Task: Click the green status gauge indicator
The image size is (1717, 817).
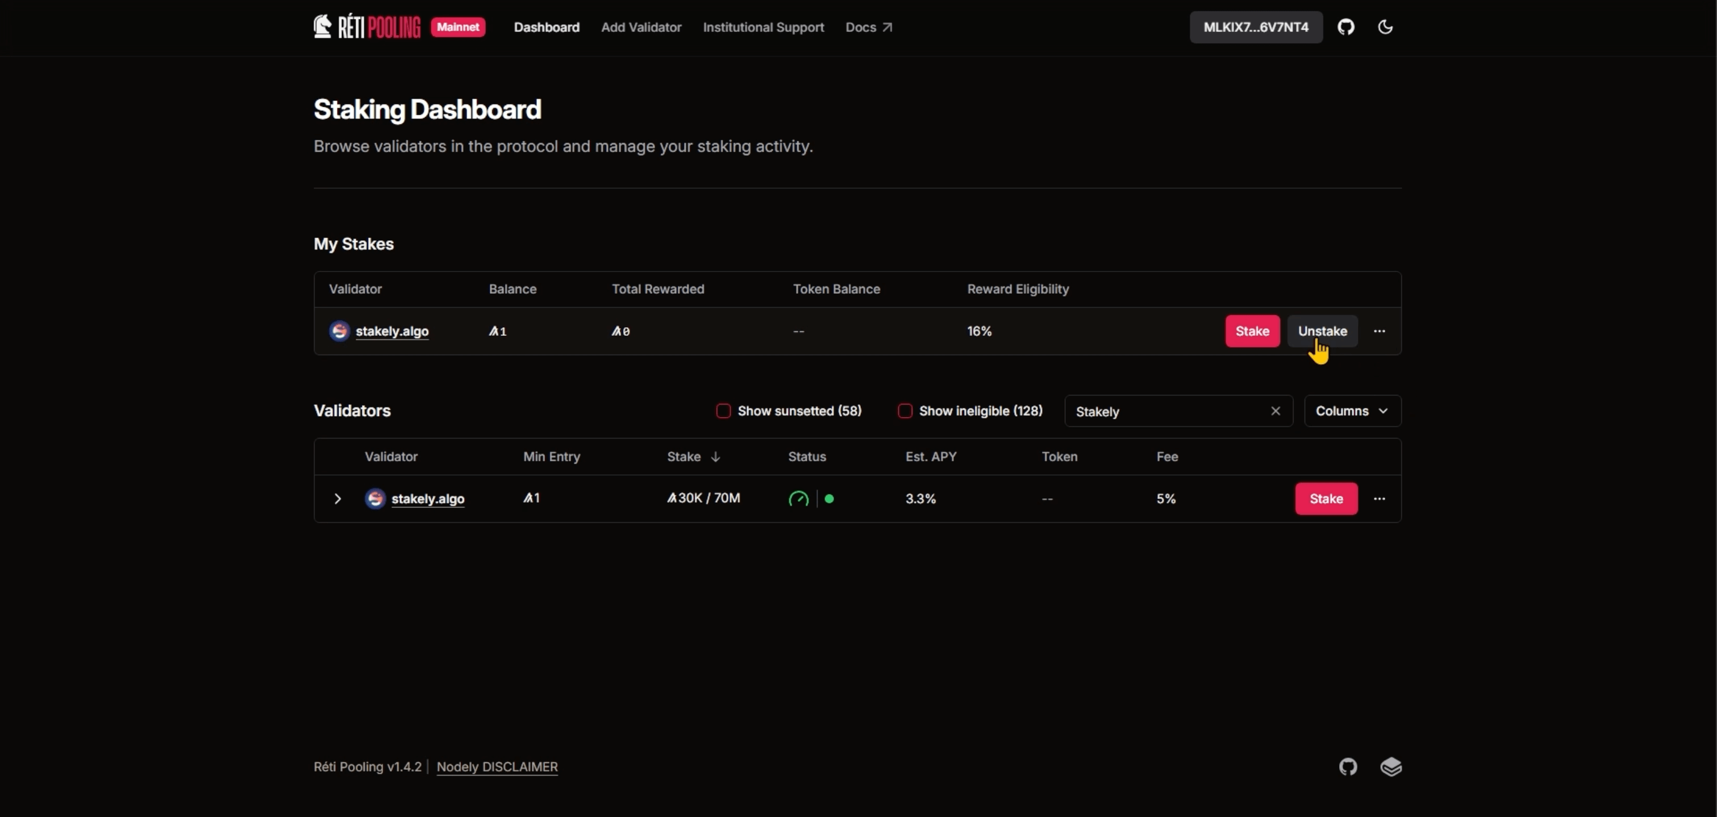Action: click(x=799, y=498)
